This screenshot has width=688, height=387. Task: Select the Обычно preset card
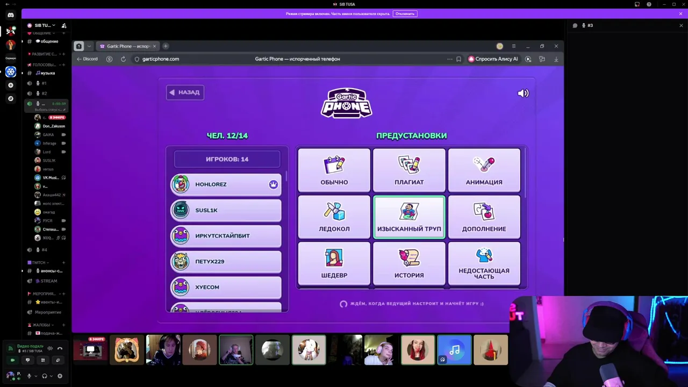click(334, 170)
